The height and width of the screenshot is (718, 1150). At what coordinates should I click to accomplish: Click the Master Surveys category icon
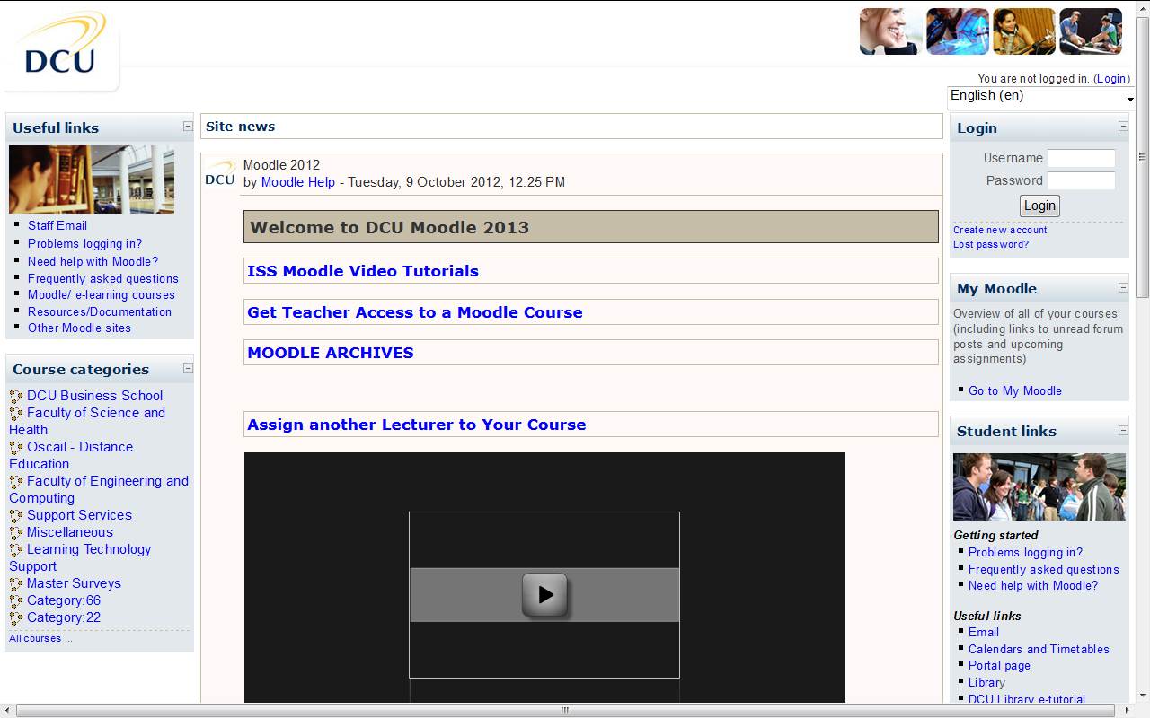[x=16, y=583]
